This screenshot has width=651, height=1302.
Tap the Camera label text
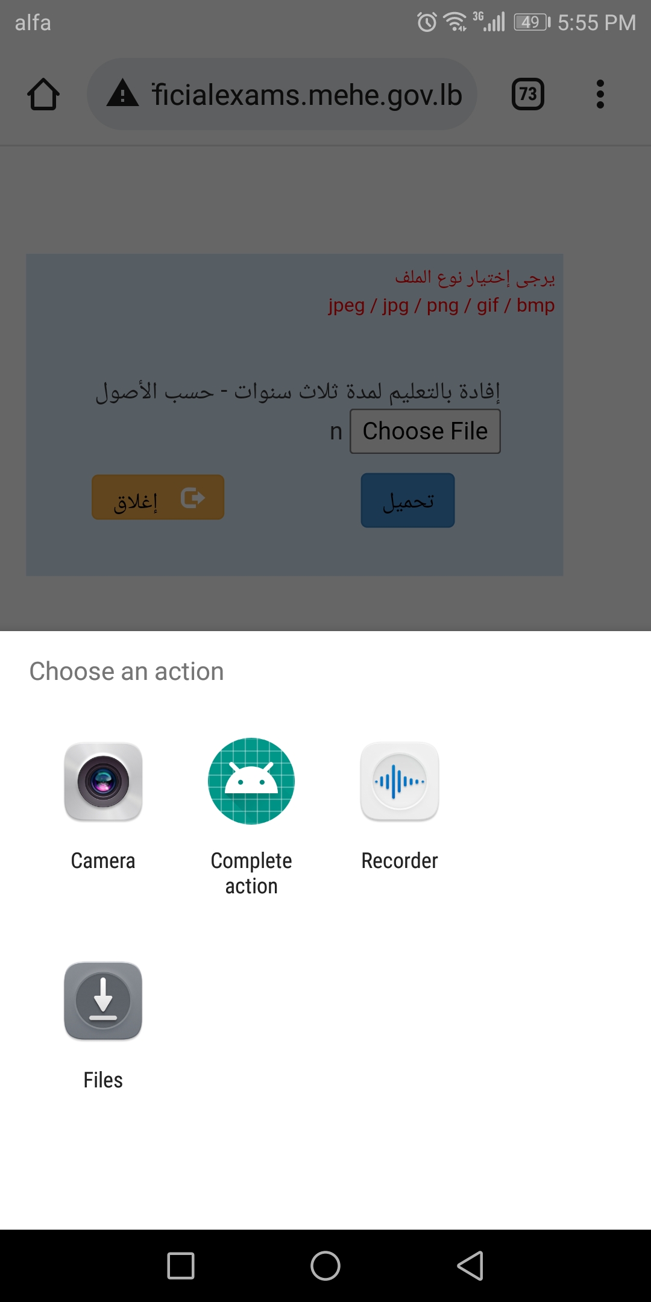coord(103,861)
